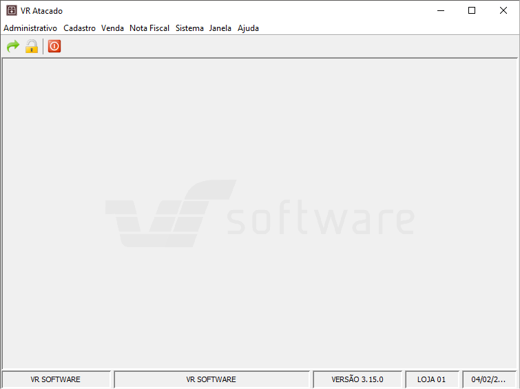This screenshot has height=389, width=520.
Task: Open the Sistema menu
Action: coord(189,28)
